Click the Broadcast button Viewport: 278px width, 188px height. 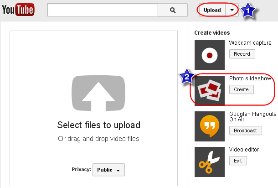pyautogui.click(x=245, y=131)
